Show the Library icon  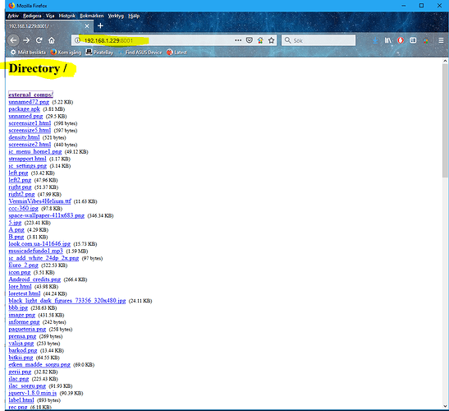387,40
